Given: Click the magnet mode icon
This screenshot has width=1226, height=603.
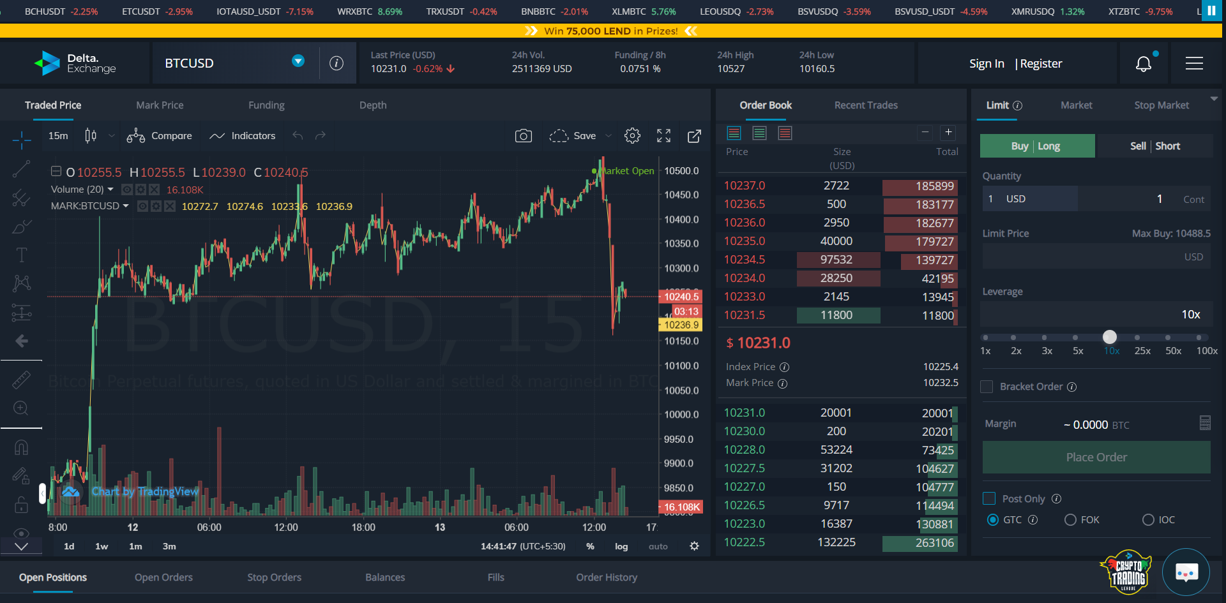Looking at the screenshot, I should coord(21,447).
